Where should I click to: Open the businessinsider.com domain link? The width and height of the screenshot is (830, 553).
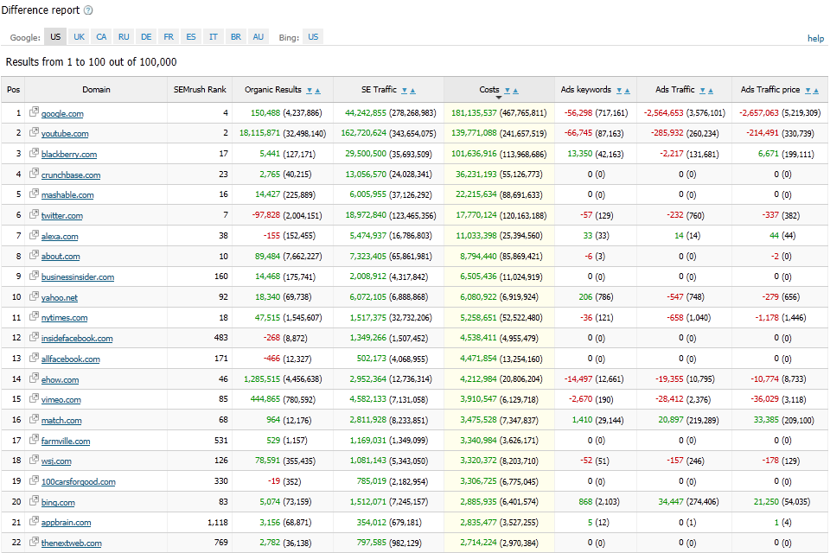point(78,276)
